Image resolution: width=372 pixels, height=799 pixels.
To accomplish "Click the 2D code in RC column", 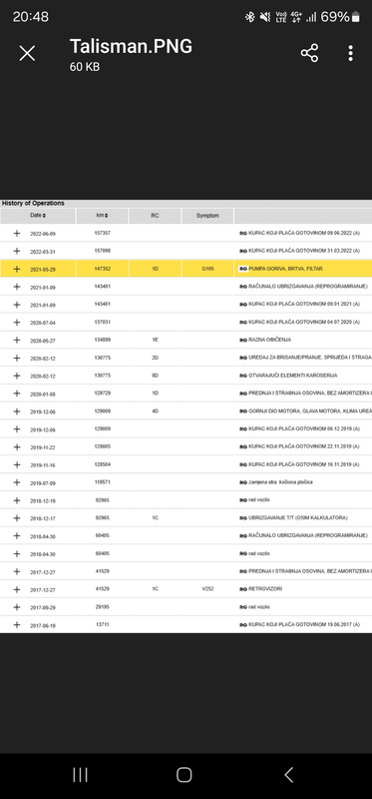I will pos(156,358).
